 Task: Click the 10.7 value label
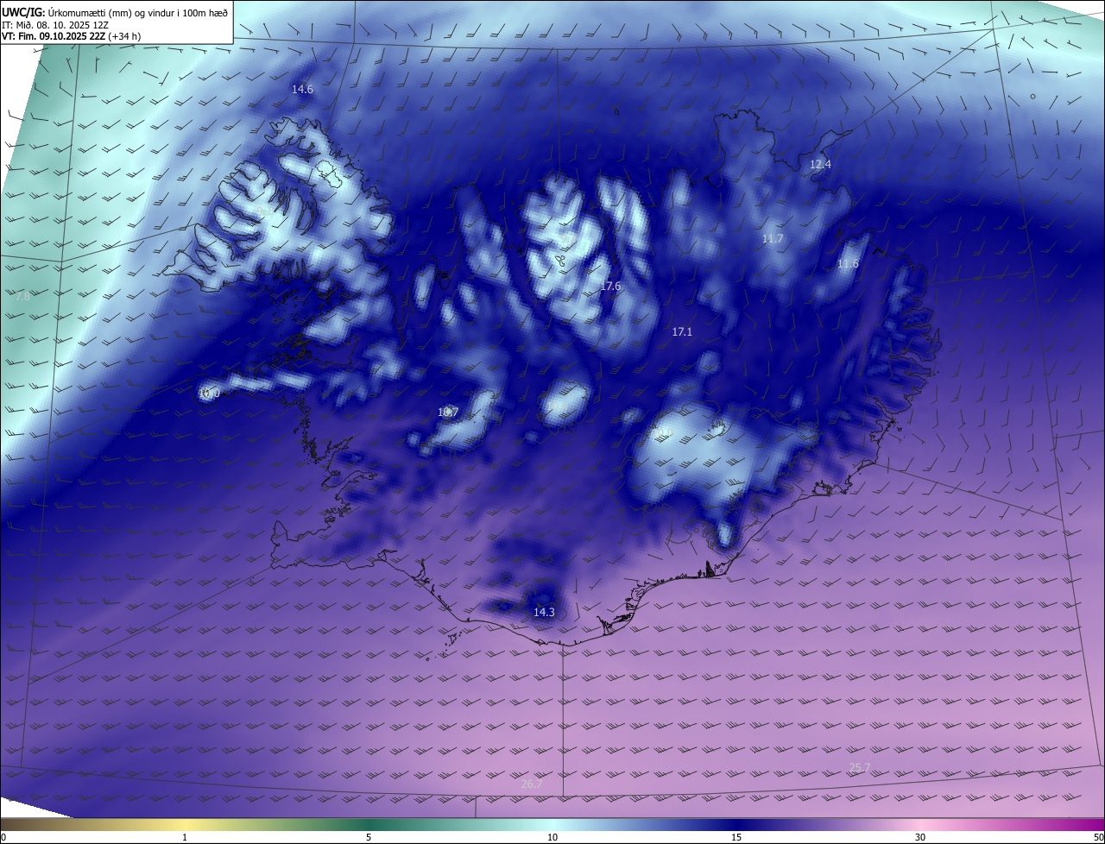click(x=447, y=413)
